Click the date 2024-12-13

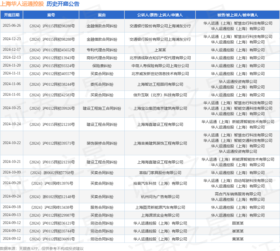tap(12, 57)
